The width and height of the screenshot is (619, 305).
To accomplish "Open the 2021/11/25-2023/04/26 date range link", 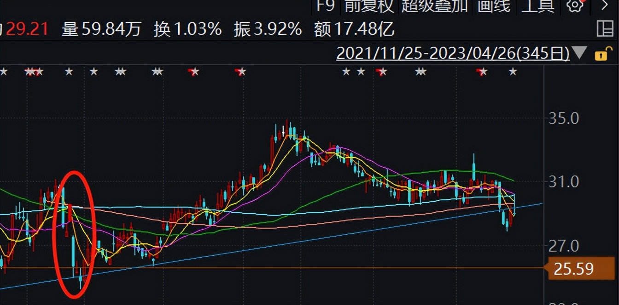I will 454,54.
